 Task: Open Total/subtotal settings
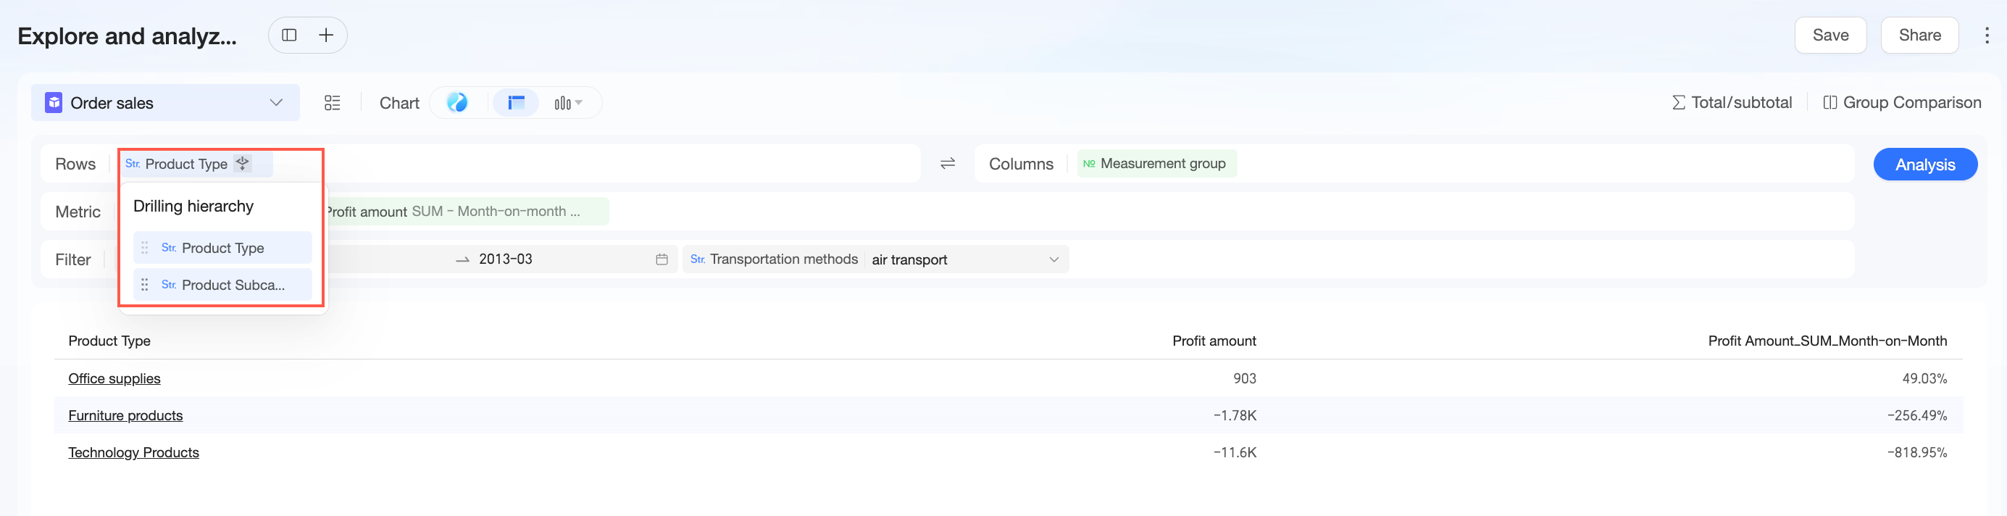coord(1731,103)
